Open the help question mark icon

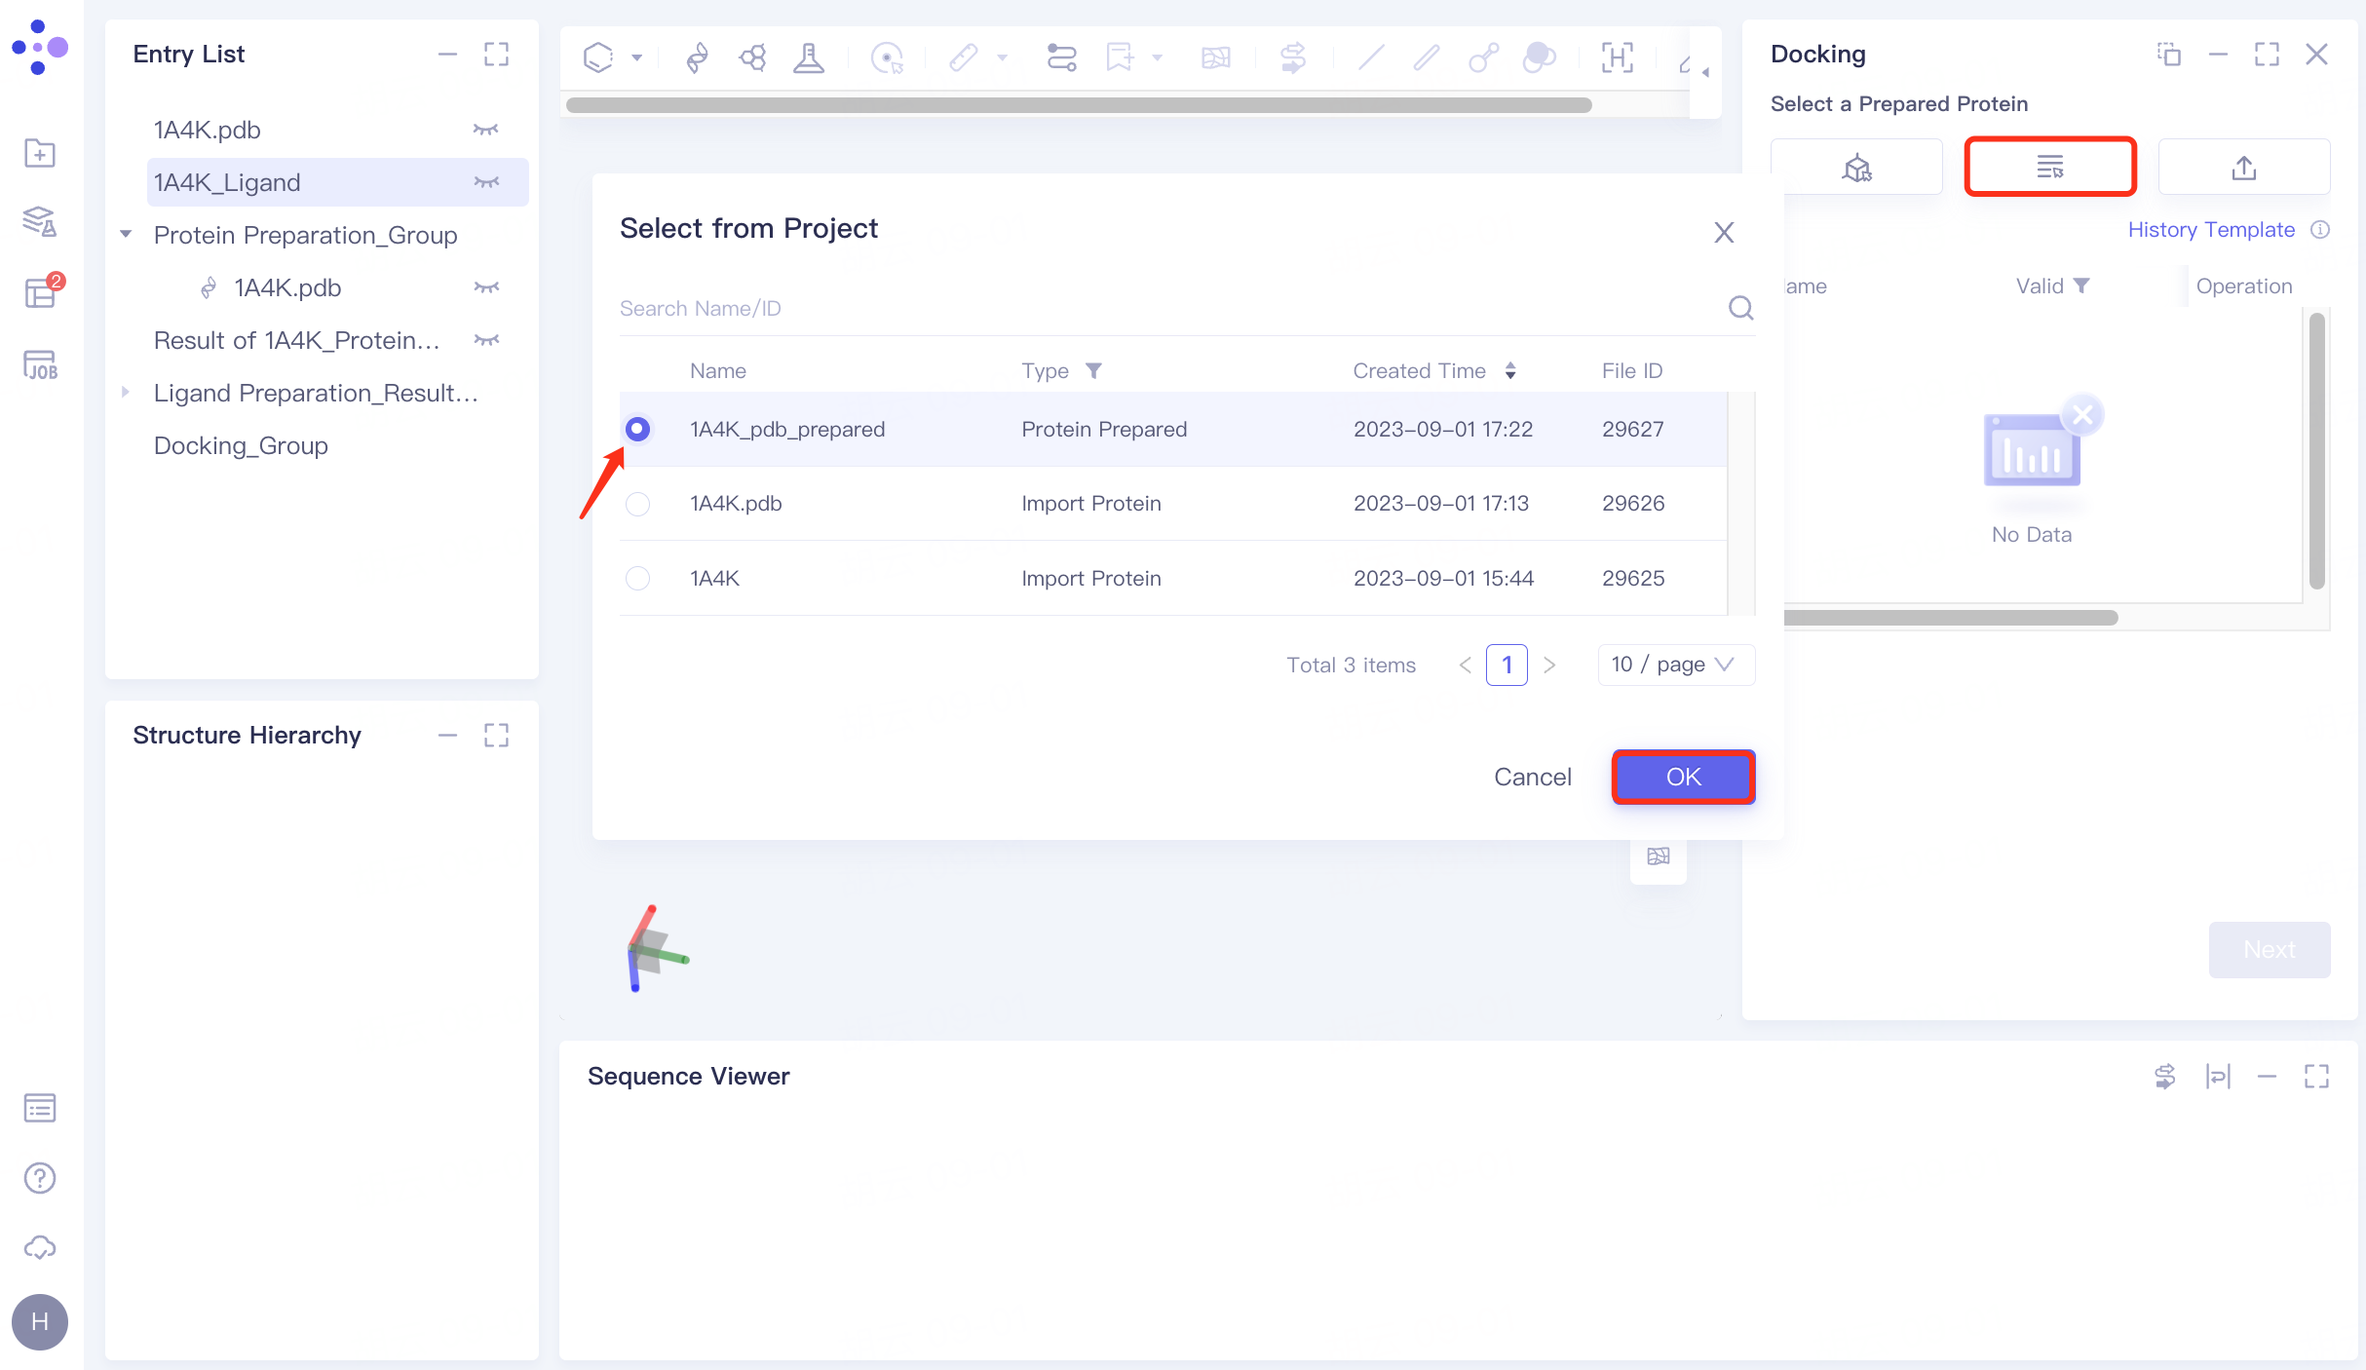(40, 1178)
